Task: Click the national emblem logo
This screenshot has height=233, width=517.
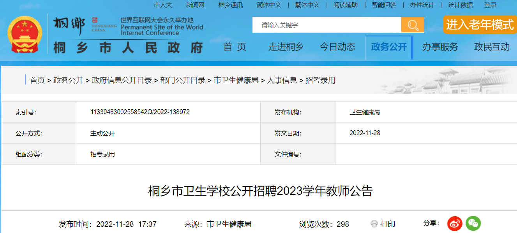Action: coord(25,35)
